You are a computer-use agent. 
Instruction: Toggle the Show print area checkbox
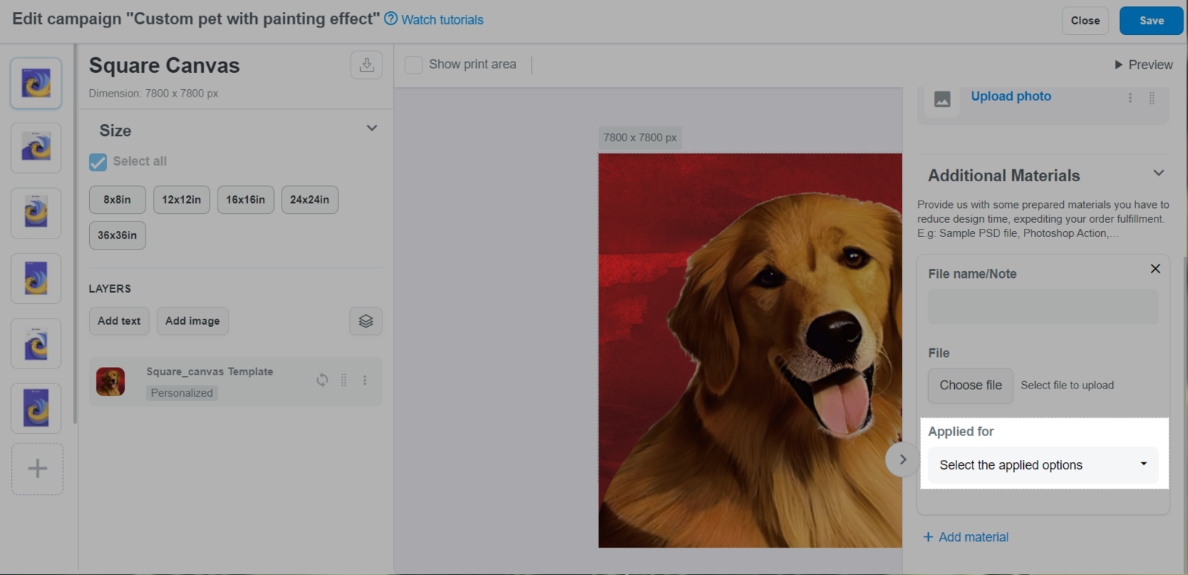pyautogui.click(x=414, y=65)
